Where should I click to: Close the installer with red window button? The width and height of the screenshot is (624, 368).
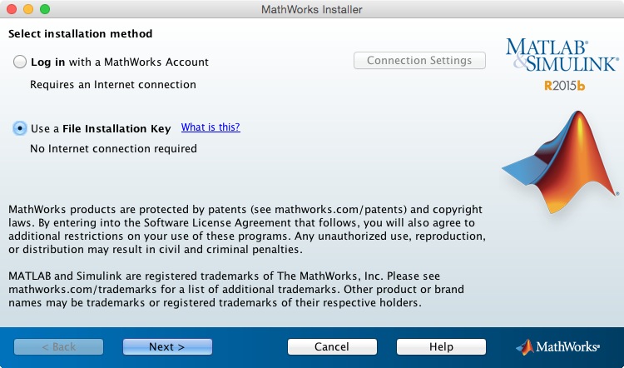coord(12,9)
